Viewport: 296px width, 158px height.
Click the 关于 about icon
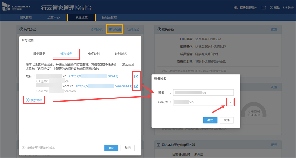[x=285, y=8]
